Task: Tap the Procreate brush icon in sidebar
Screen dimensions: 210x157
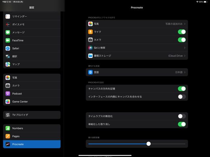Action: click(8, 144)
